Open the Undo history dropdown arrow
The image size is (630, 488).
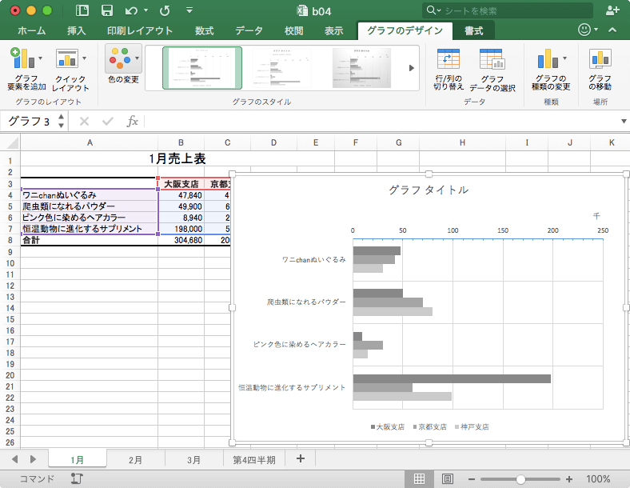tap(145, 11)
